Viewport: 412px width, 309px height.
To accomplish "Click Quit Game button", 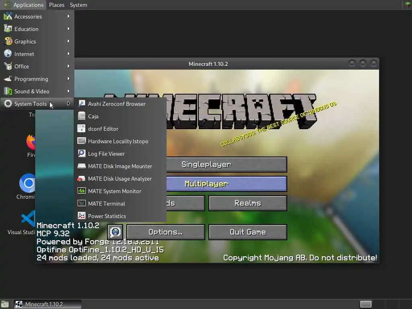I will click(x=248, y=232).
